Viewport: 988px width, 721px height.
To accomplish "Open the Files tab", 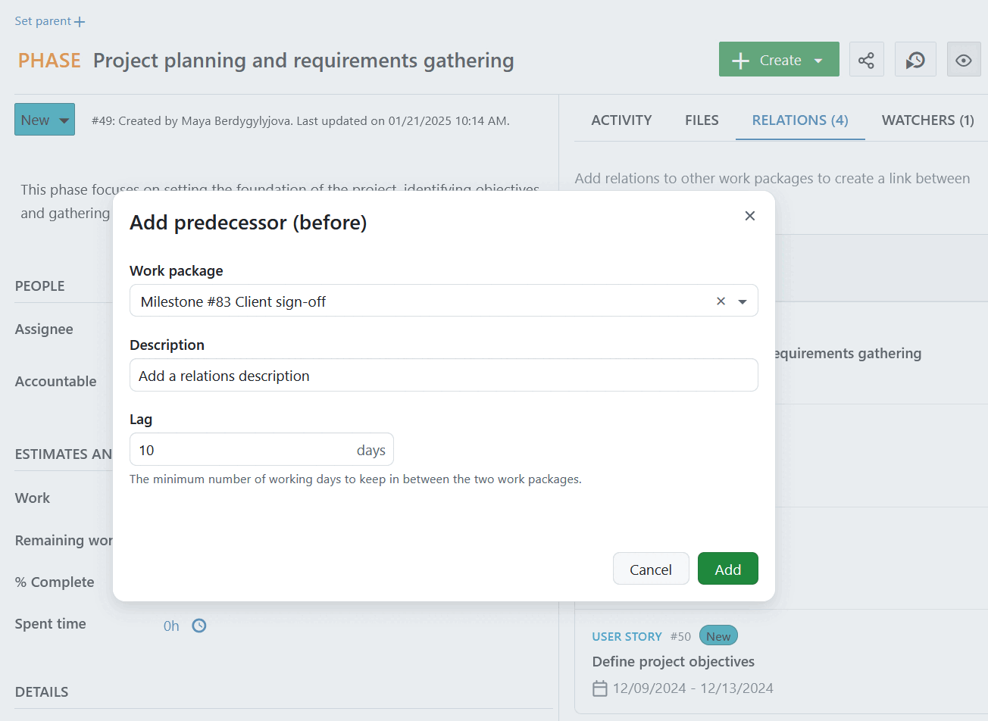I will click(701, 120).
